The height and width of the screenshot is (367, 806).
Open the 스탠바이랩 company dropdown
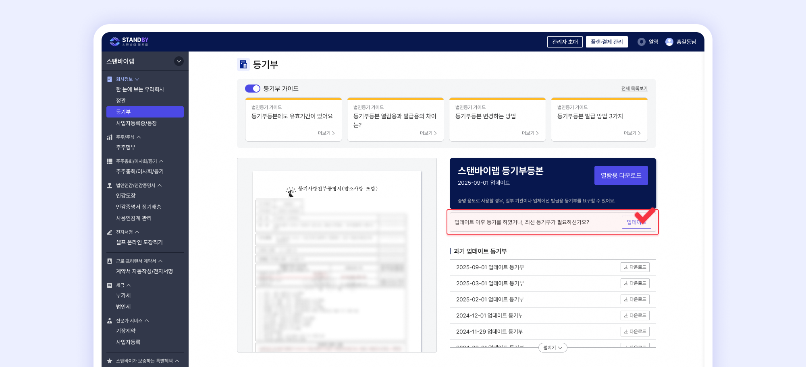[x=179, y=61]
